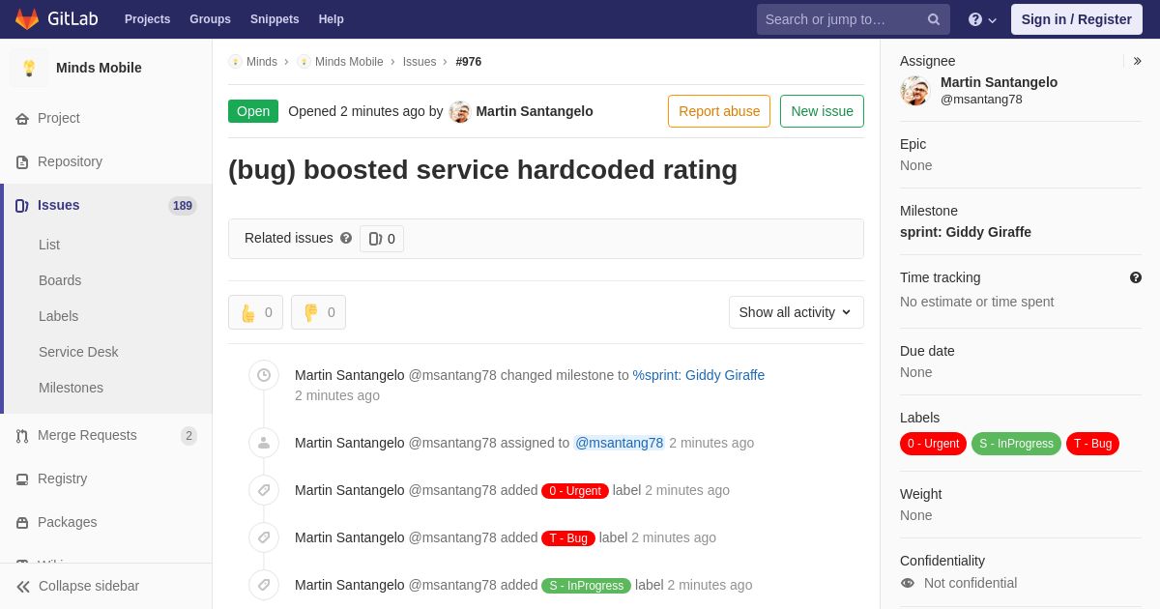Open the Boards submenu item
The image size is (1160, 609).
pos(60,280)
